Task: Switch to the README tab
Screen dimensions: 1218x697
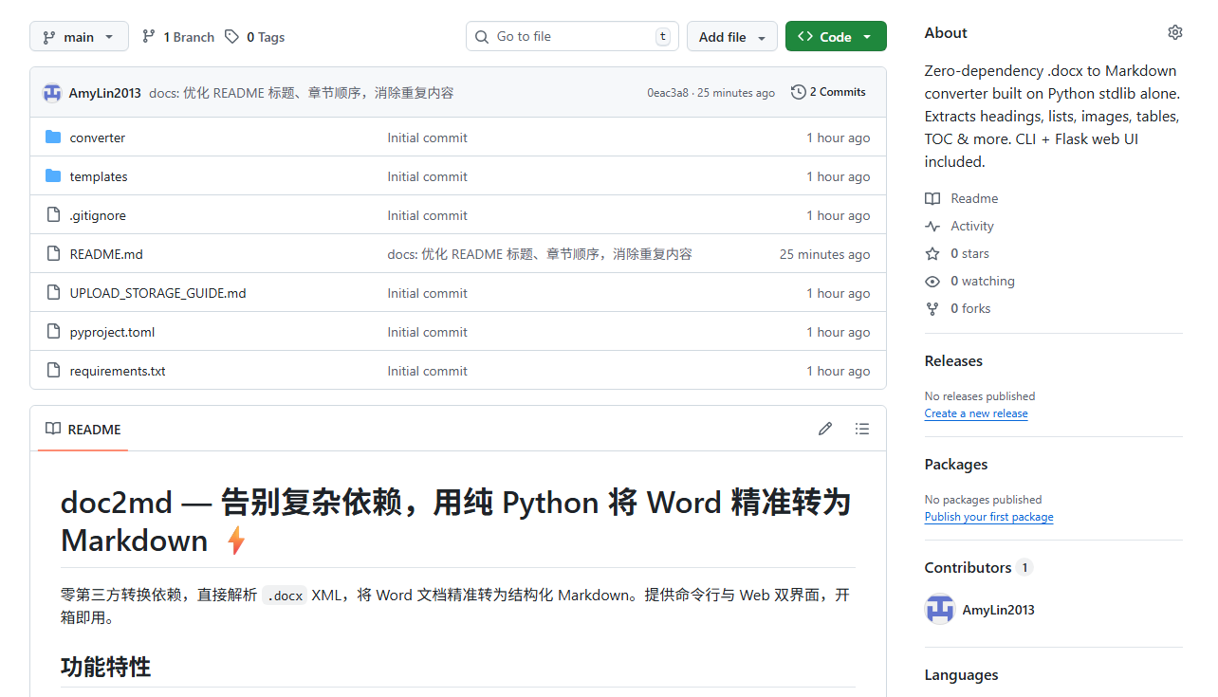Action: [x=83, y=429]
